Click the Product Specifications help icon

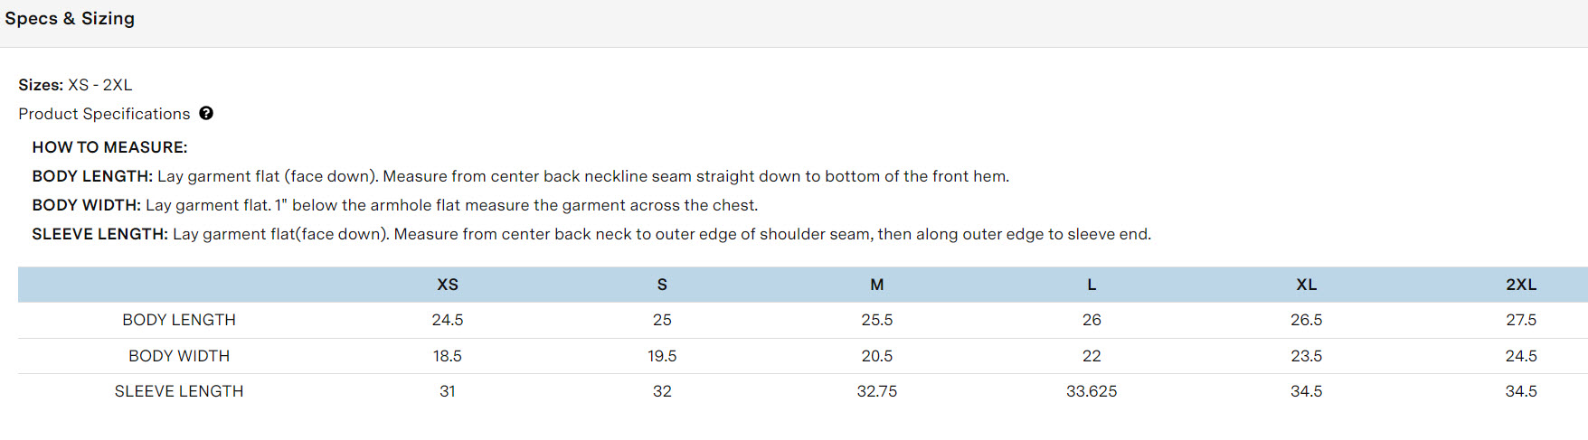coord(206,113)
